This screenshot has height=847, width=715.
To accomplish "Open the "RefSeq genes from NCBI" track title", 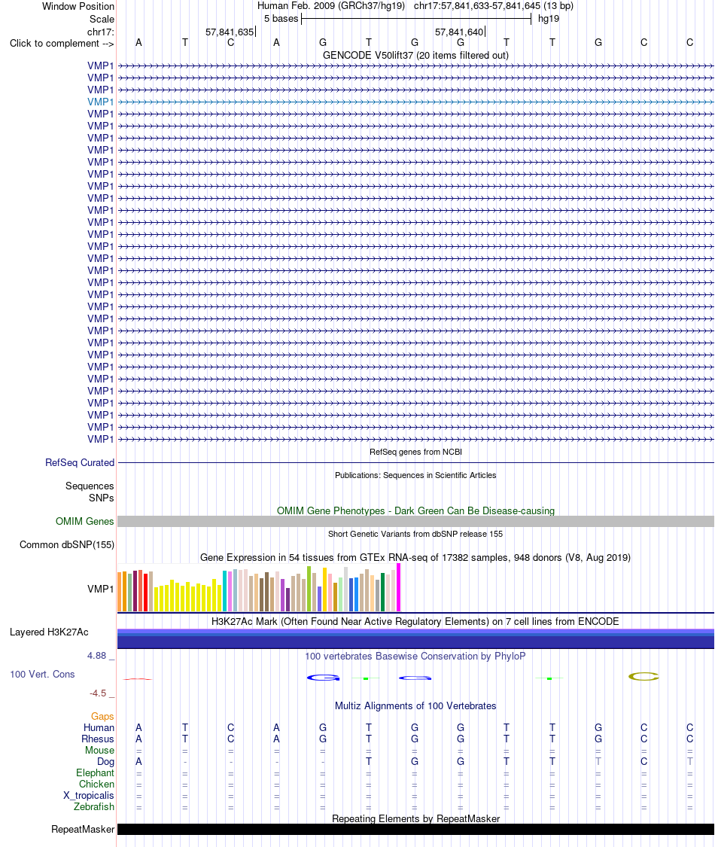I will [x=415, y=452].
